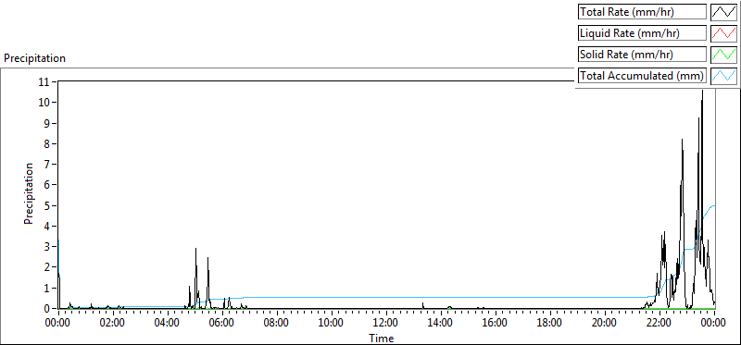This screenshot has height=345, width=741.
Task: Click the vertical Precipitation y-axis title
Action: [29, 194]
